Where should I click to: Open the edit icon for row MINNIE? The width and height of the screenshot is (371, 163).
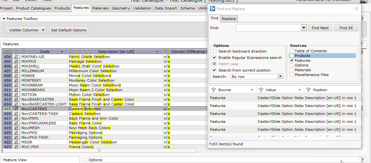click(16, 76)
